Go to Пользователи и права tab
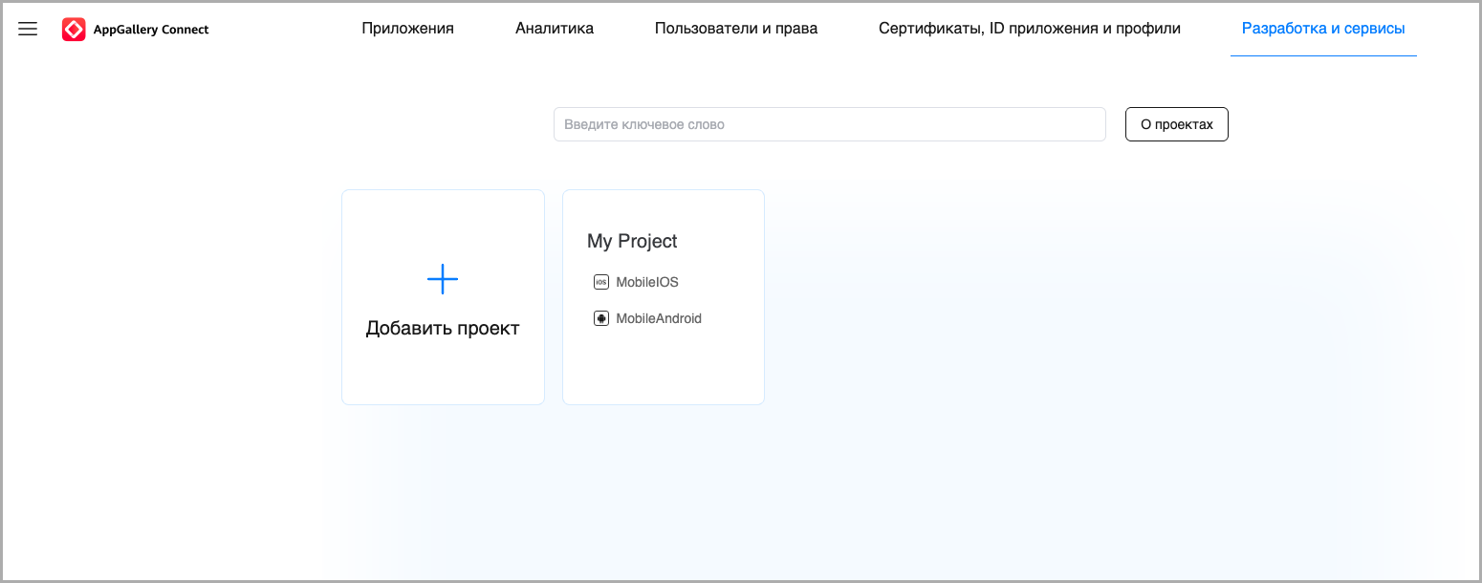 (x=736, y=29)
